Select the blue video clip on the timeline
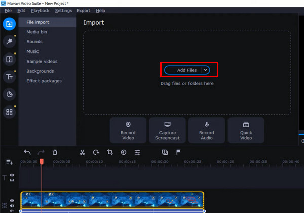Screen dimensions: 304x213 click(112, 200)
